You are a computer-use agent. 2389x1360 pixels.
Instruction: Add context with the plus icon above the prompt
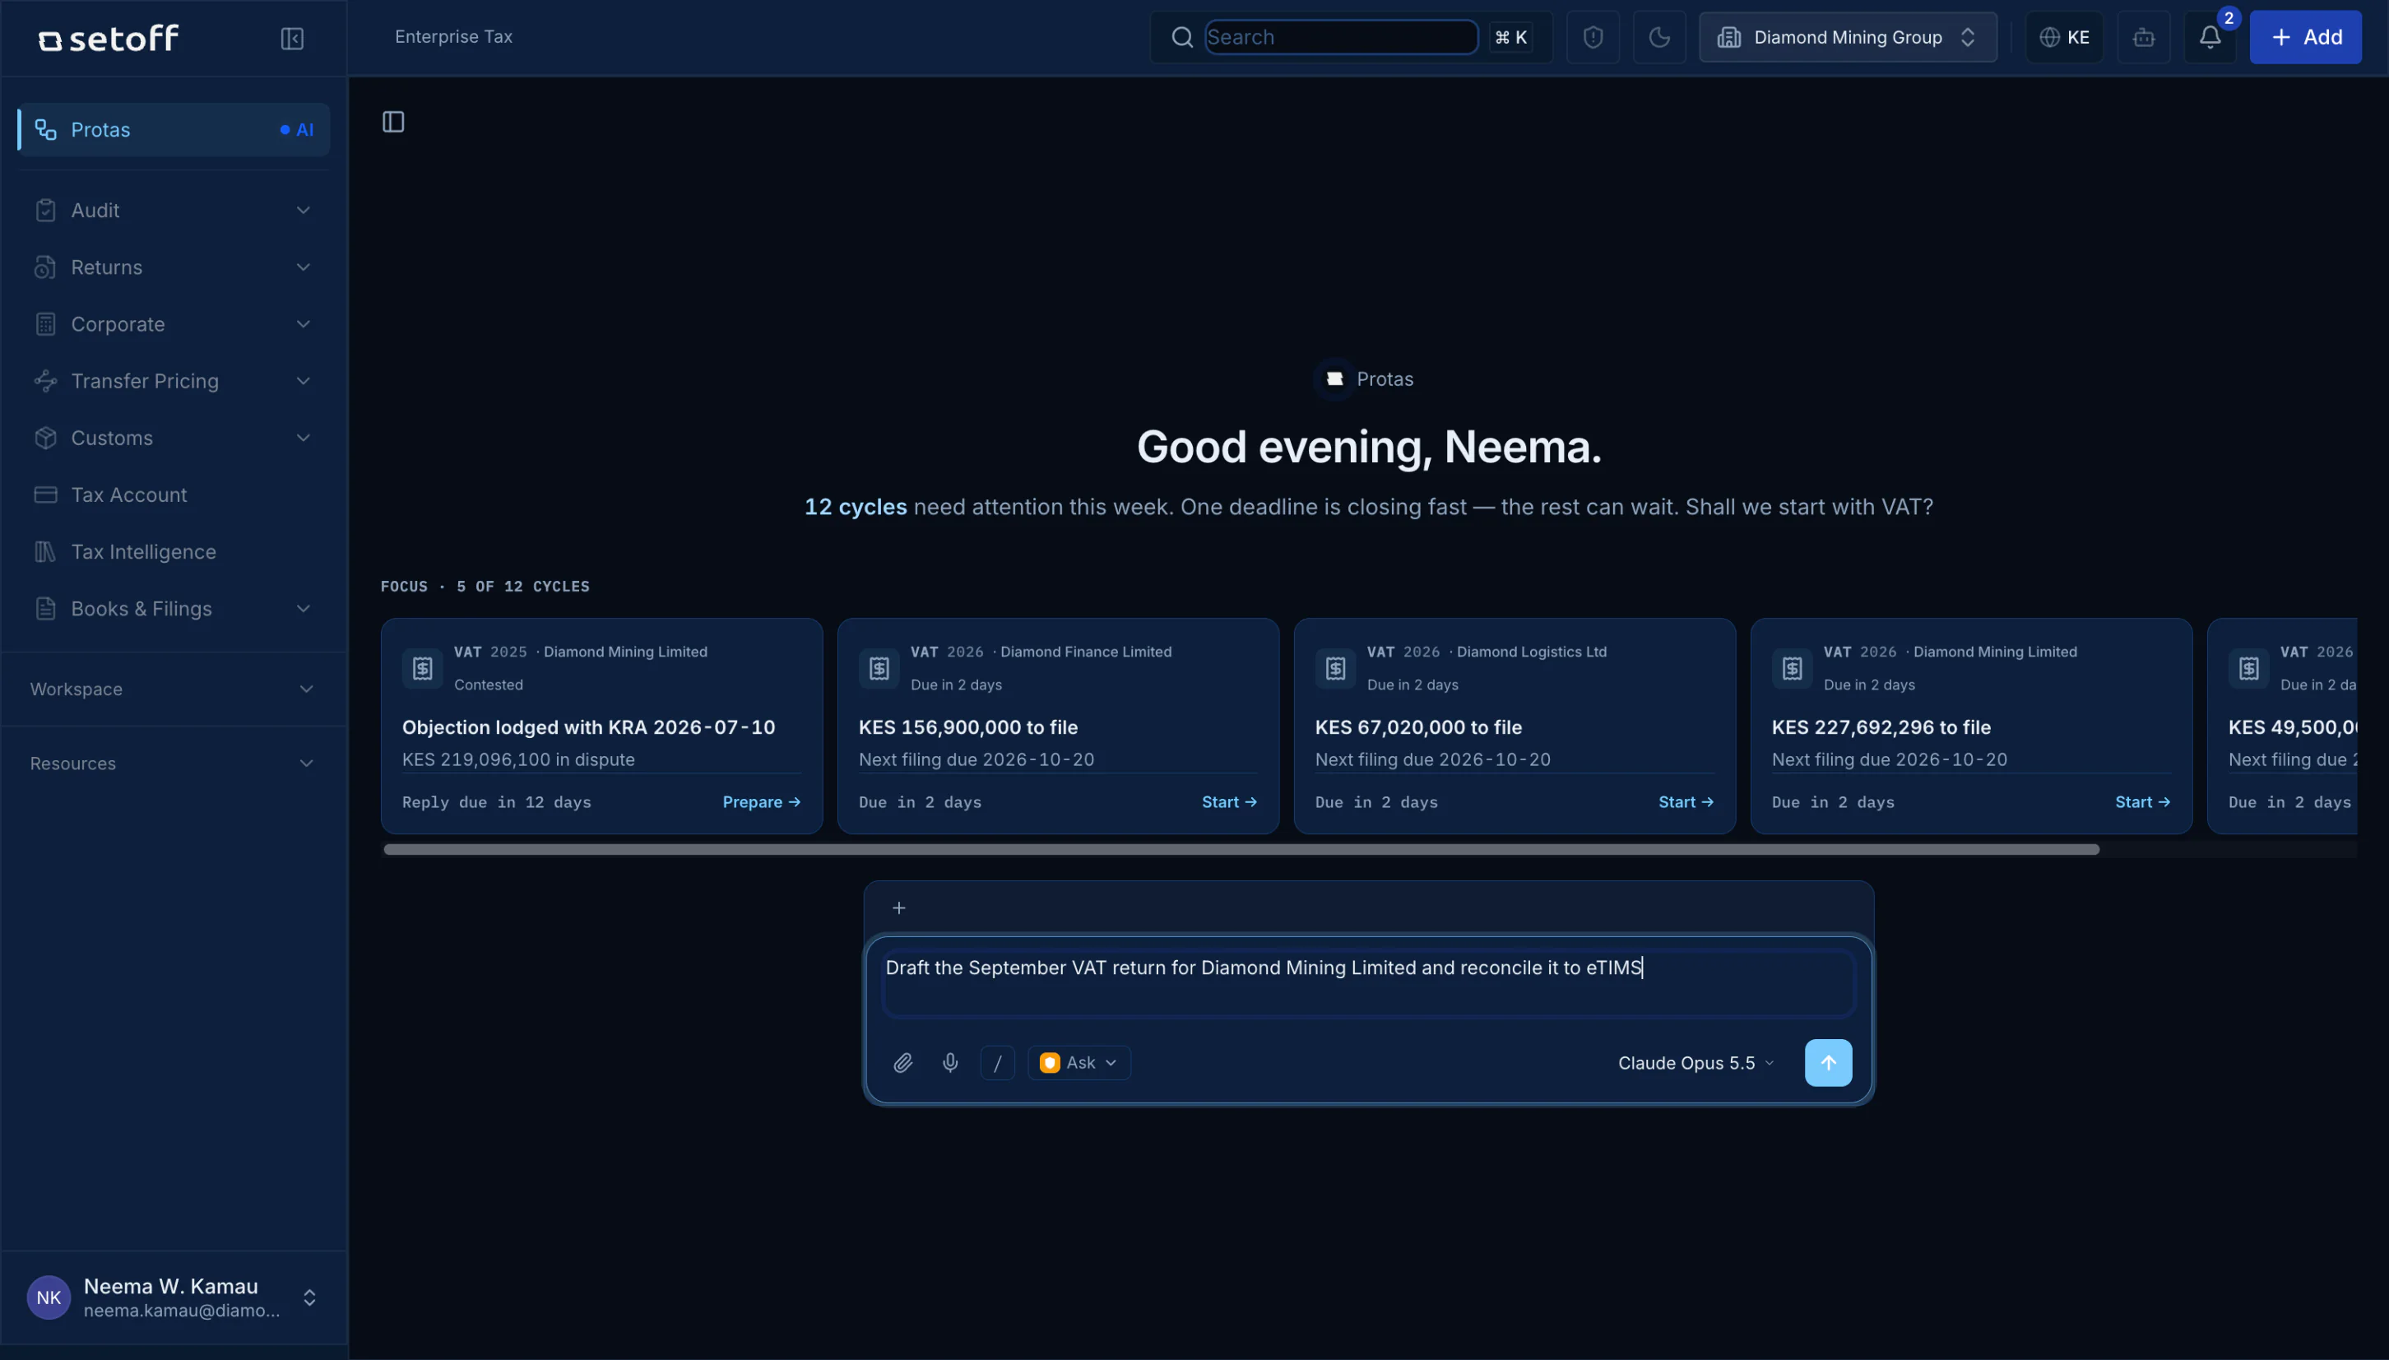point(898,908)
